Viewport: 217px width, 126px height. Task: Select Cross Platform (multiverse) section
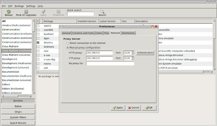[17, 51]
